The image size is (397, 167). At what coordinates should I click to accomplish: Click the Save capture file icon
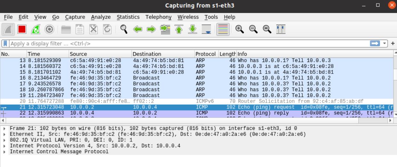pyautogui.click(x=80, y=30)
